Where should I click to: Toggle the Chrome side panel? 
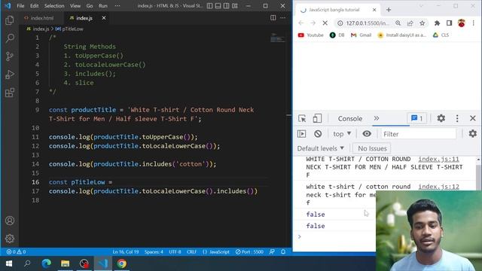[449, 23]
